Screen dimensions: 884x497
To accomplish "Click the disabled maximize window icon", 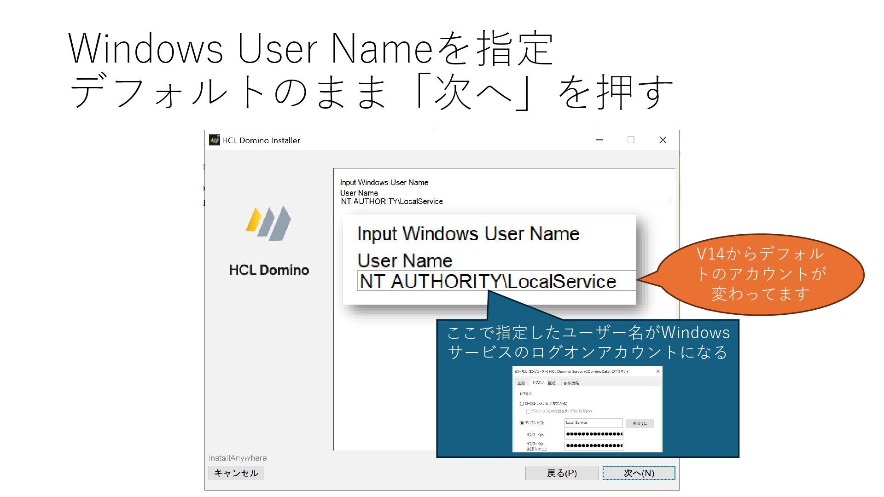I will click(631, 140).
